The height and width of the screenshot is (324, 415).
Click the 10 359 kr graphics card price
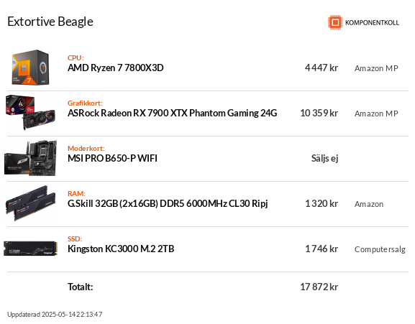[319, 113]
